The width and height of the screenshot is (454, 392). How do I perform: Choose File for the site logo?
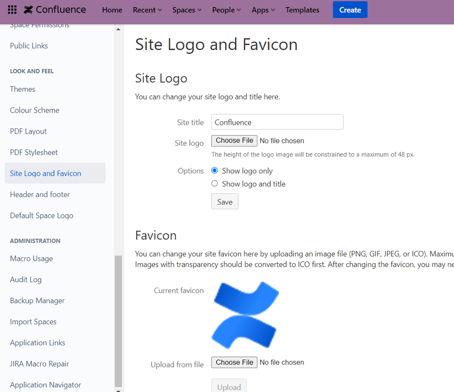coord(234,141)
